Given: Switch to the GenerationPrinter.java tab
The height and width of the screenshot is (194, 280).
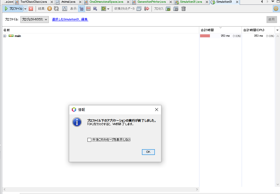Looking at the screenshot, I should point(152,2).
